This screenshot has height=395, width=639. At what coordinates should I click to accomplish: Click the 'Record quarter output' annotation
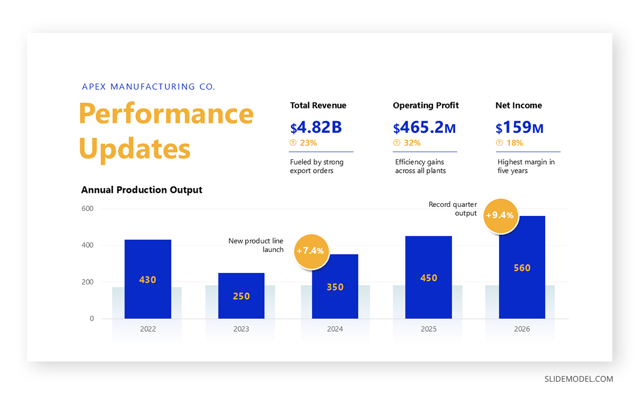pos(453,208)
